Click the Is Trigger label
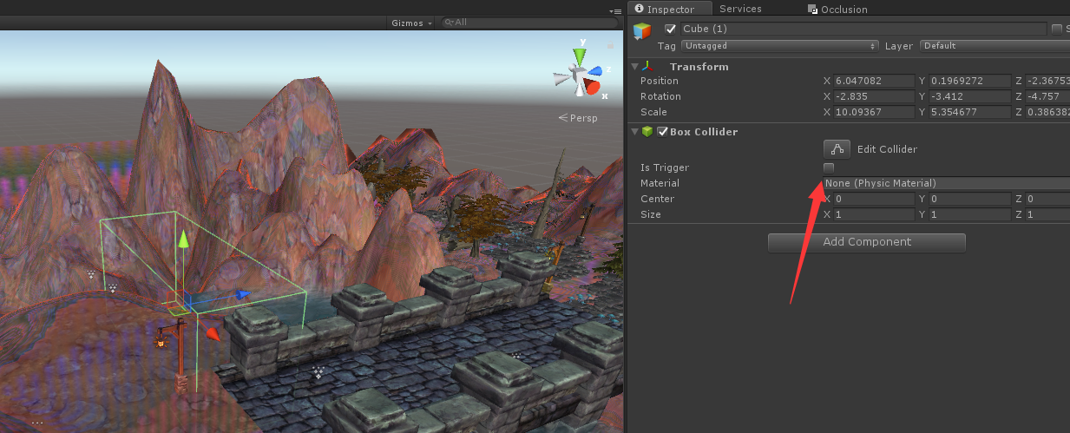The width and height of the screenshot is (1070, 433). pyautogui.click(x=664, y=167)
